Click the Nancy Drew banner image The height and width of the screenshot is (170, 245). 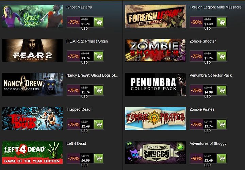click(x=32, y=84)
